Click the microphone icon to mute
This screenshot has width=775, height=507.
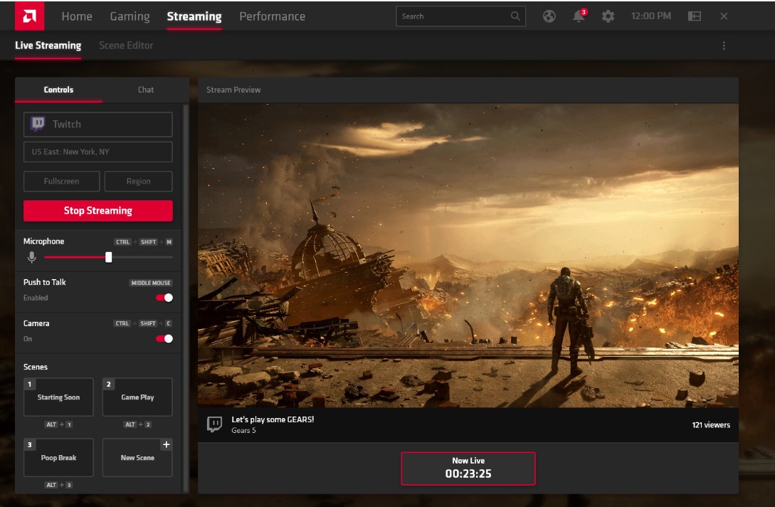click(x=31, y=257)
